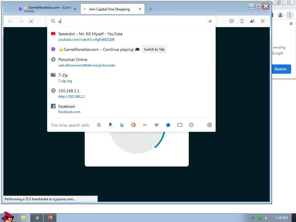Search this time with Google icon
Screen dimensions: 296x222
pyautogui.click(x=99, y=125)
